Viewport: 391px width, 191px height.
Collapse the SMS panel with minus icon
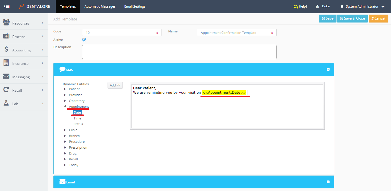[328, 70]
